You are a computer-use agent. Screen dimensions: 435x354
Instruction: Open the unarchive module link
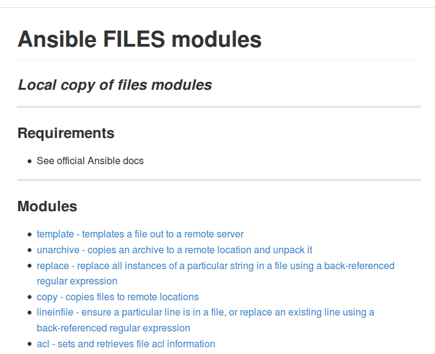point(174,250)
